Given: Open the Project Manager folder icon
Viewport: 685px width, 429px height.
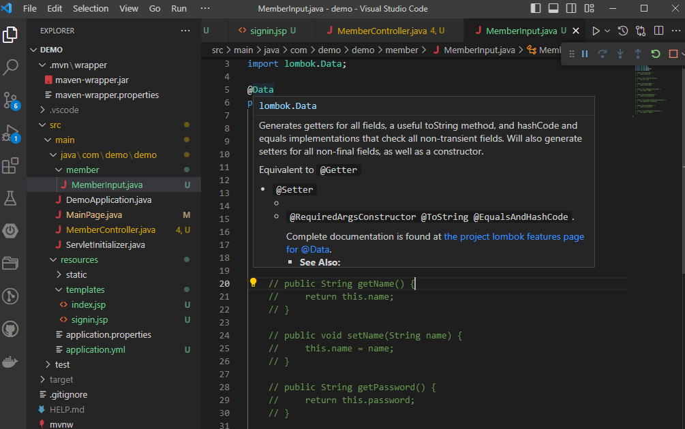Looking at the screenshot, I should 10,263.
